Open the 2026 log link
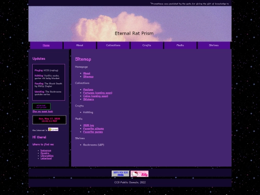 coord(89,125)
